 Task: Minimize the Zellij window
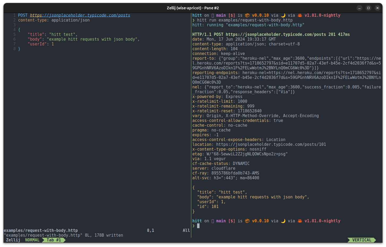[359, 8]
